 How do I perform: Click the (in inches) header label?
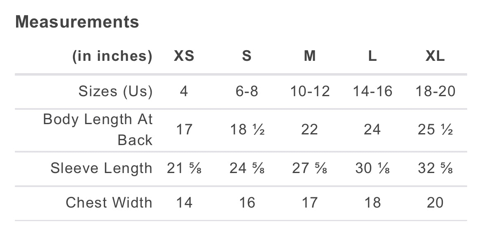pos(112,56)
